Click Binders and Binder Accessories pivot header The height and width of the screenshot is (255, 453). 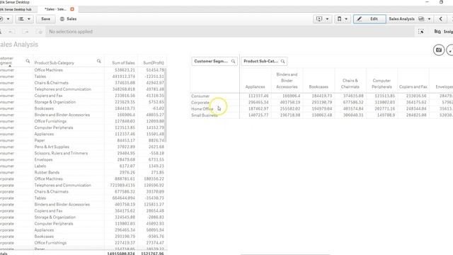[x=287, y=81]
